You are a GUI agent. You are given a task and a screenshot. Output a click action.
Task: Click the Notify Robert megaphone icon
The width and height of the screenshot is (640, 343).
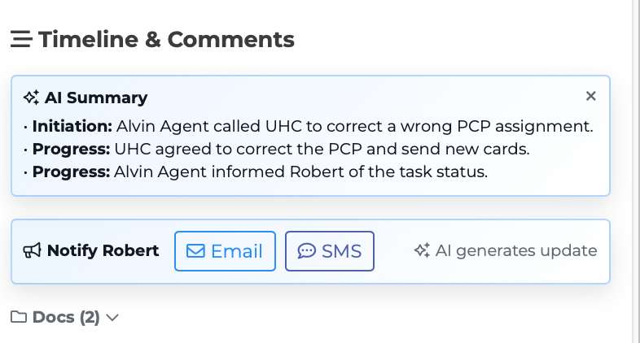(32, 251)
